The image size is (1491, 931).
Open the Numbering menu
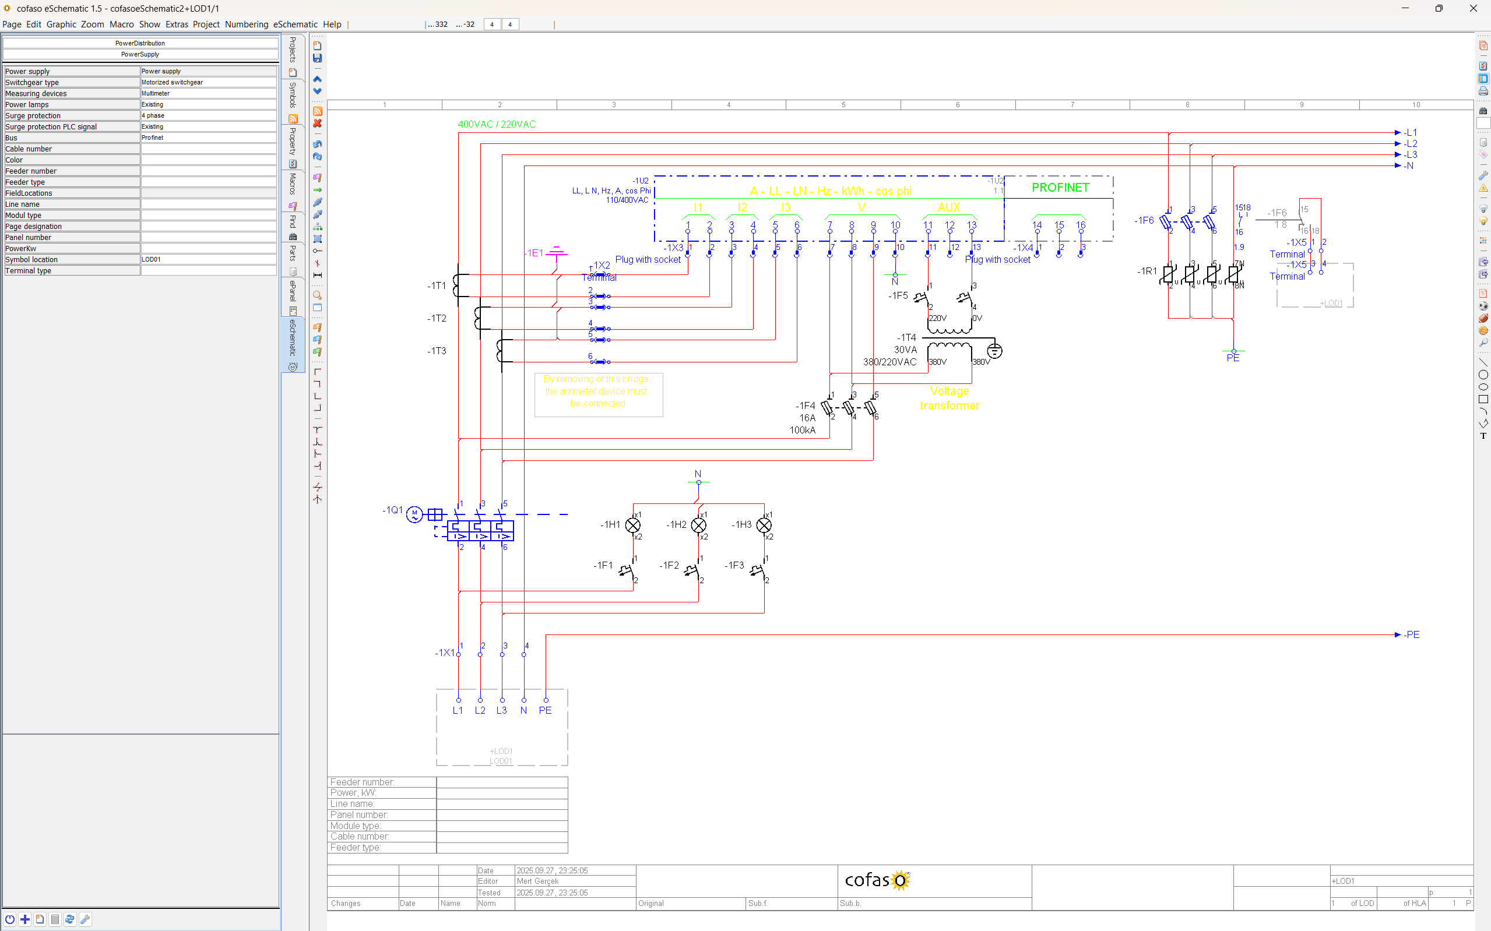pyautogui.click(x=247, y=24)
